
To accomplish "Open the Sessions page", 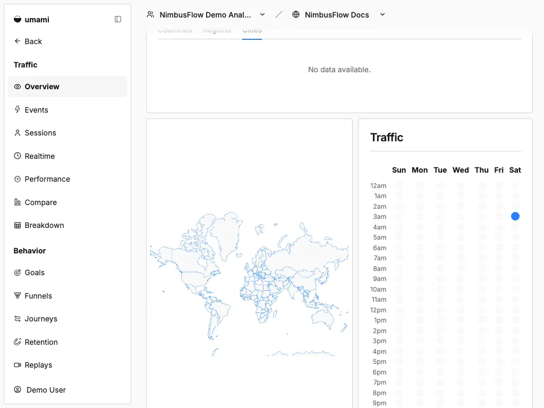I will pos(67,133).
